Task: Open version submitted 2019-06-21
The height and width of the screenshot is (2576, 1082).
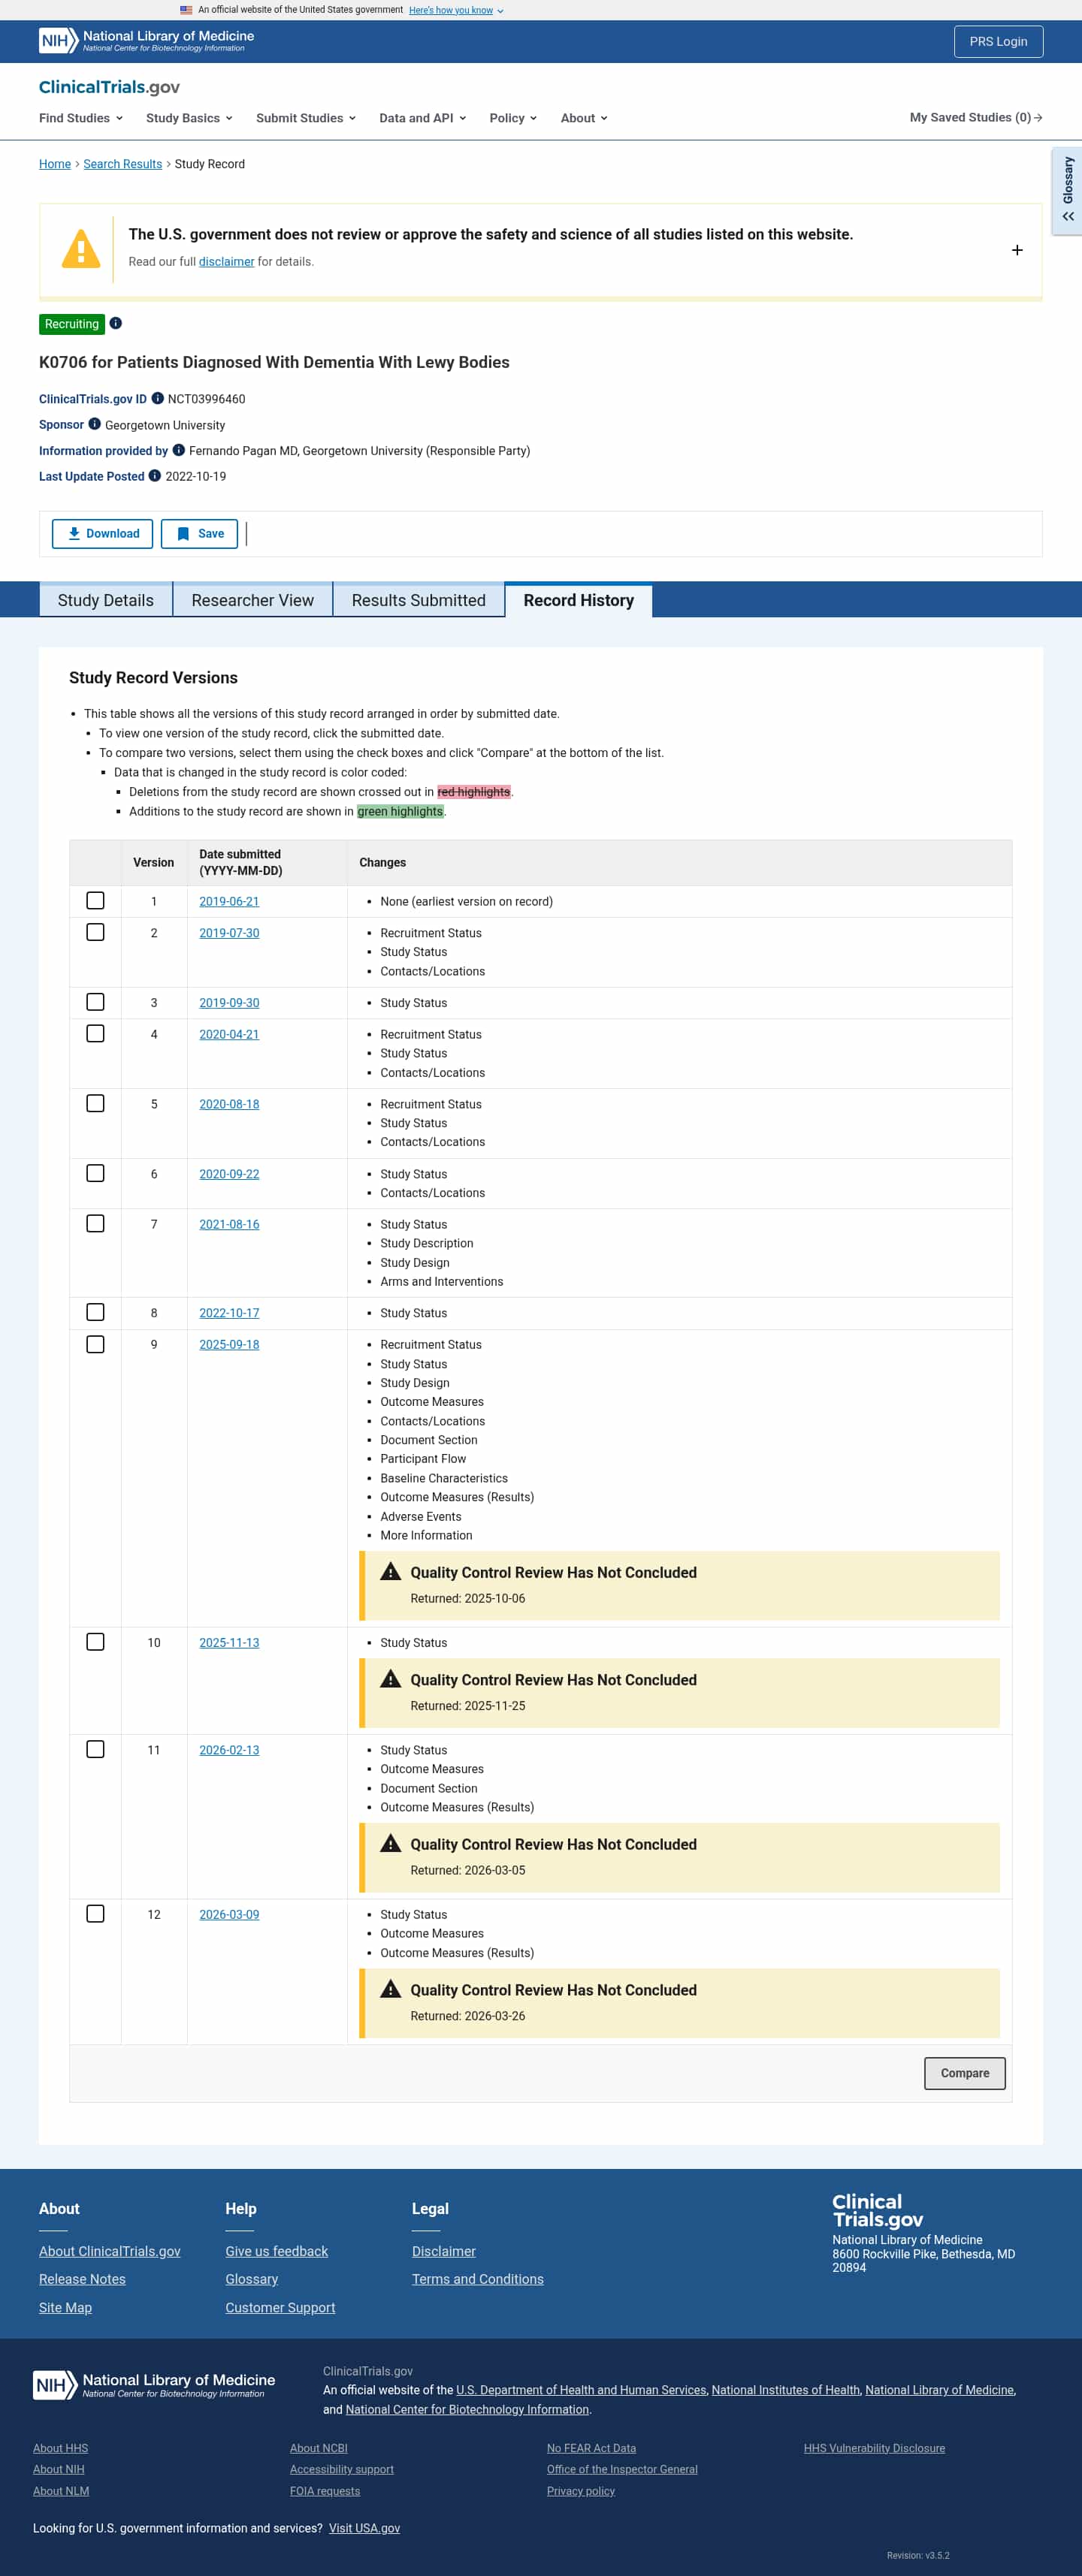Action: 229,901
